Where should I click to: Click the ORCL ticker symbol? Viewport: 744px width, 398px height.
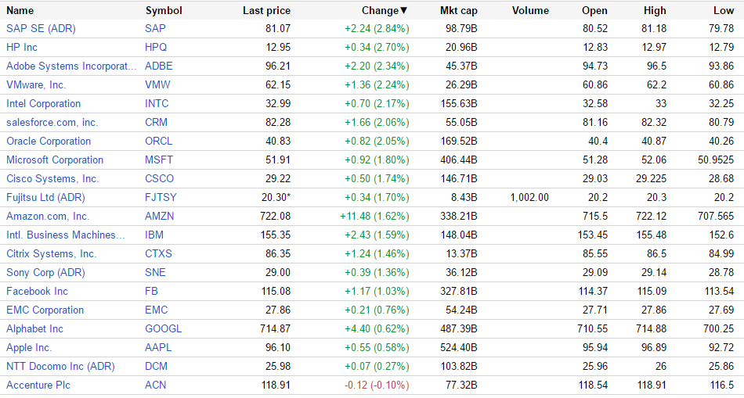tap(158, 141)
